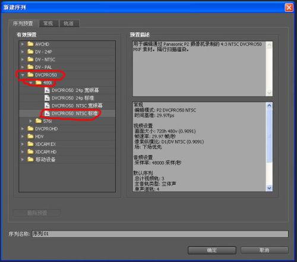Select the DVCPROHD folder label
This screenshot has height=262, width=297.
click(46, 129)
